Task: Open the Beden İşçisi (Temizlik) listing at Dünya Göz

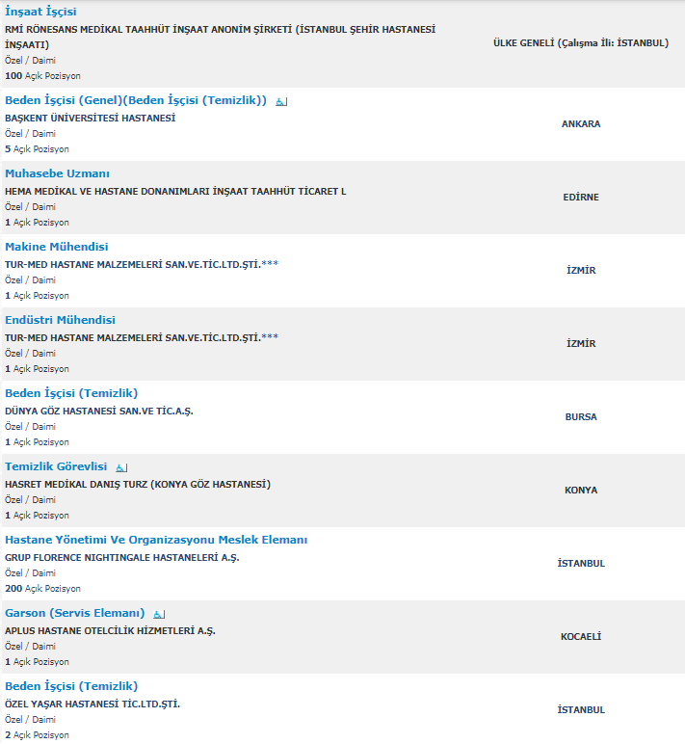Action: click(71, 393)
